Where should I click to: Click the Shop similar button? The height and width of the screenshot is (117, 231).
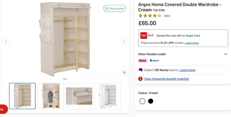click(x=115, y=8)
